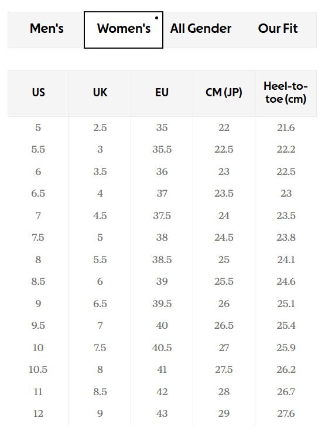Open the All Gender tab
This screenshot has width=325, height=438.
(201, 29)
